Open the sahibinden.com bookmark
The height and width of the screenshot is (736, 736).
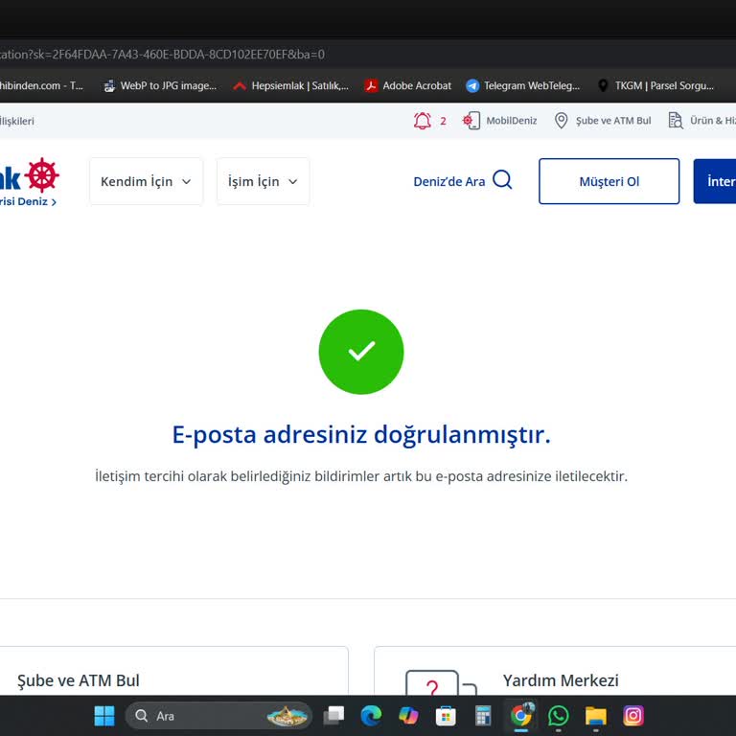41,86
